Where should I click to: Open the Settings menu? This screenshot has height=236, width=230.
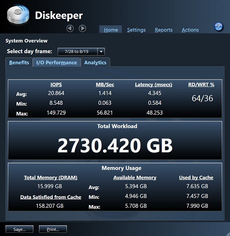click(136, 30)
